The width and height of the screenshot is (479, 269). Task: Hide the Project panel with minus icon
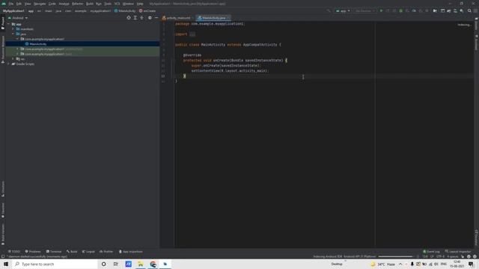coord(156,18)
